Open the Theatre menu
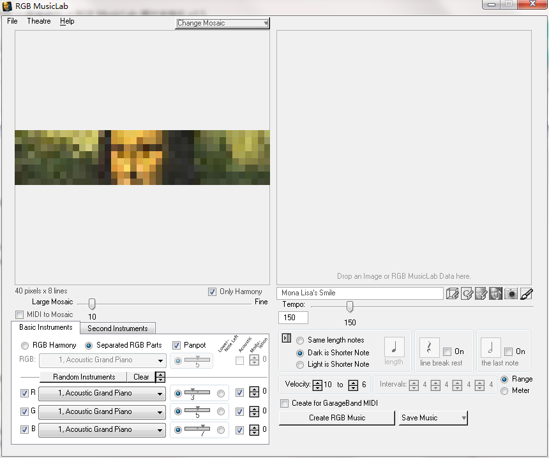The height and width of the screenshot is (458, 549). click(39, 21)
